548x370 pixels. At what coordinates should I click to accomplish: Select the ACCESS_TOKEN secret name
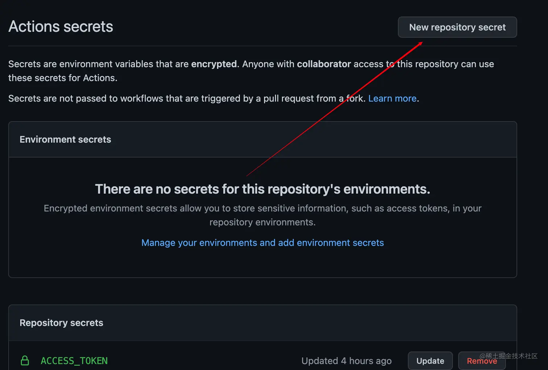[x=74, y=361]
